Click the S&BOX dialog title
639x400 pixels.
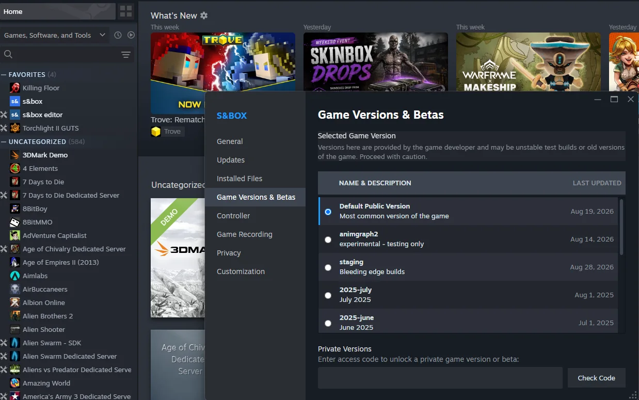[x=232, y=116]
